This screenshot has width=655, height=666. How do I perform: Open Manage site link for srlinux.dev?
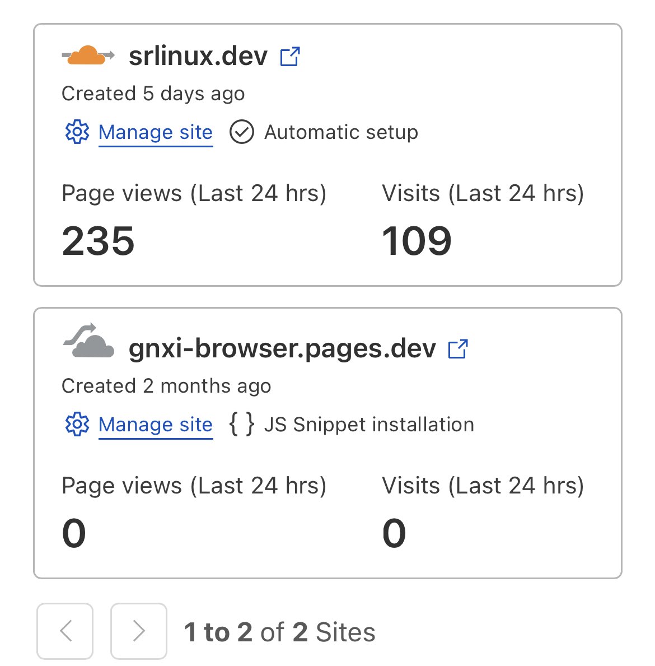click(x=156, y=132)
